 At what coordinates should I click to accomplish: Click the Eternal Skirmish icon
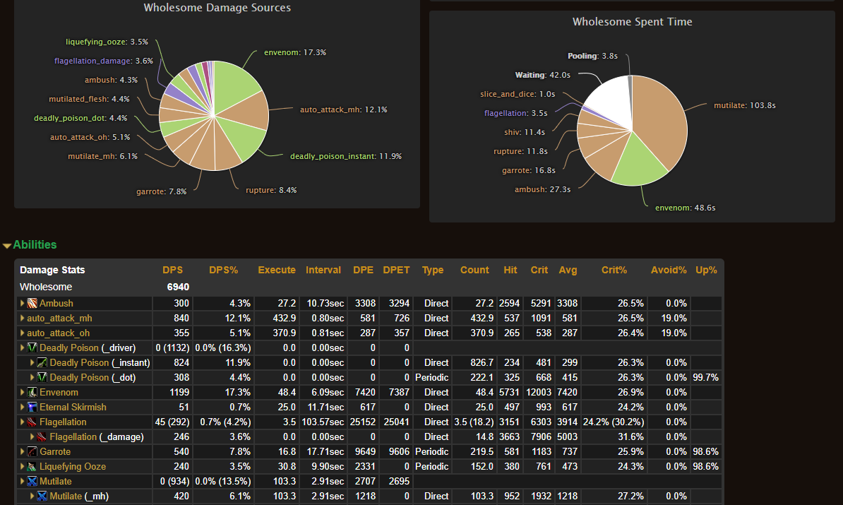32,407
